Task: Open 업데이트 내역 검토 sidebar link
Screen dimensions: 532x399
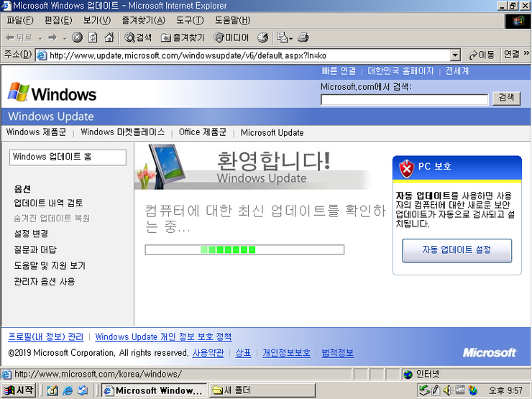Action: pyautogui.click(x=48, y=203)
